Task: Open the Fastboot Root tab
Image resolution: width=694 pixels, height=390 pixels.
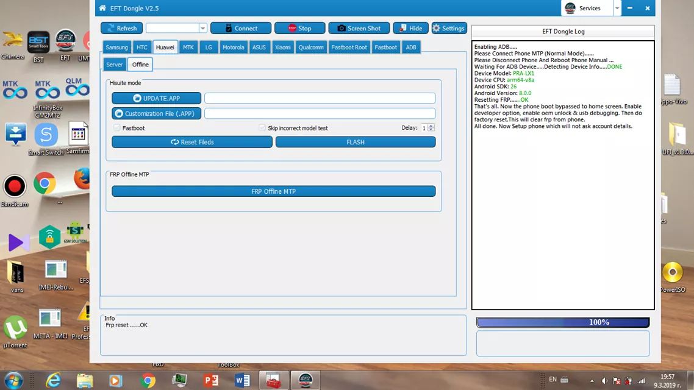Action: pos(349,48)
